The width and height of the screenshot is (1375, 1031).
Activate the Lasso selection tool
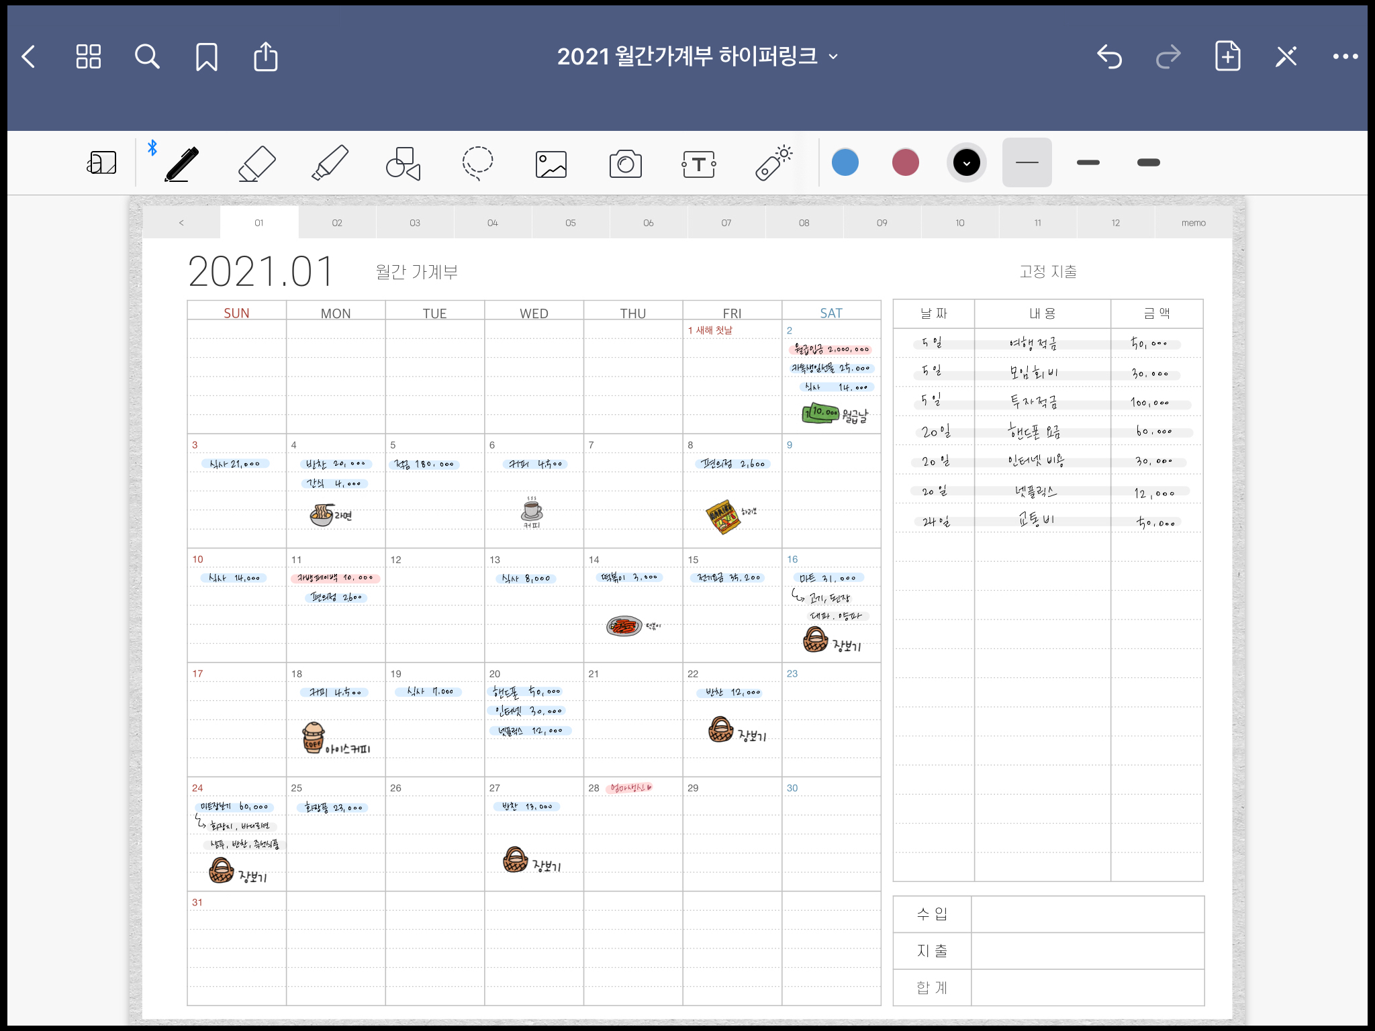coord(477,163)
